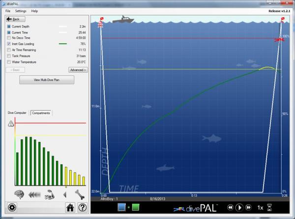Open the File menu
Screen dimensions: 295x219
(x=8, y=10)
